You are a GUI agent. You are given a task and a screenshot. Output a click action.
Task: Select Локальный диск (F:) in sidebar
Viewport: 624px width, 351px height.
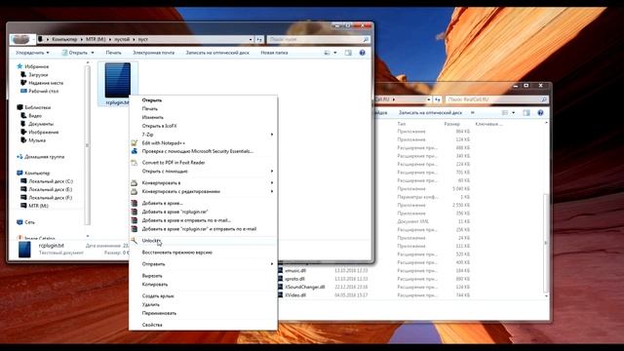(51, 198)
